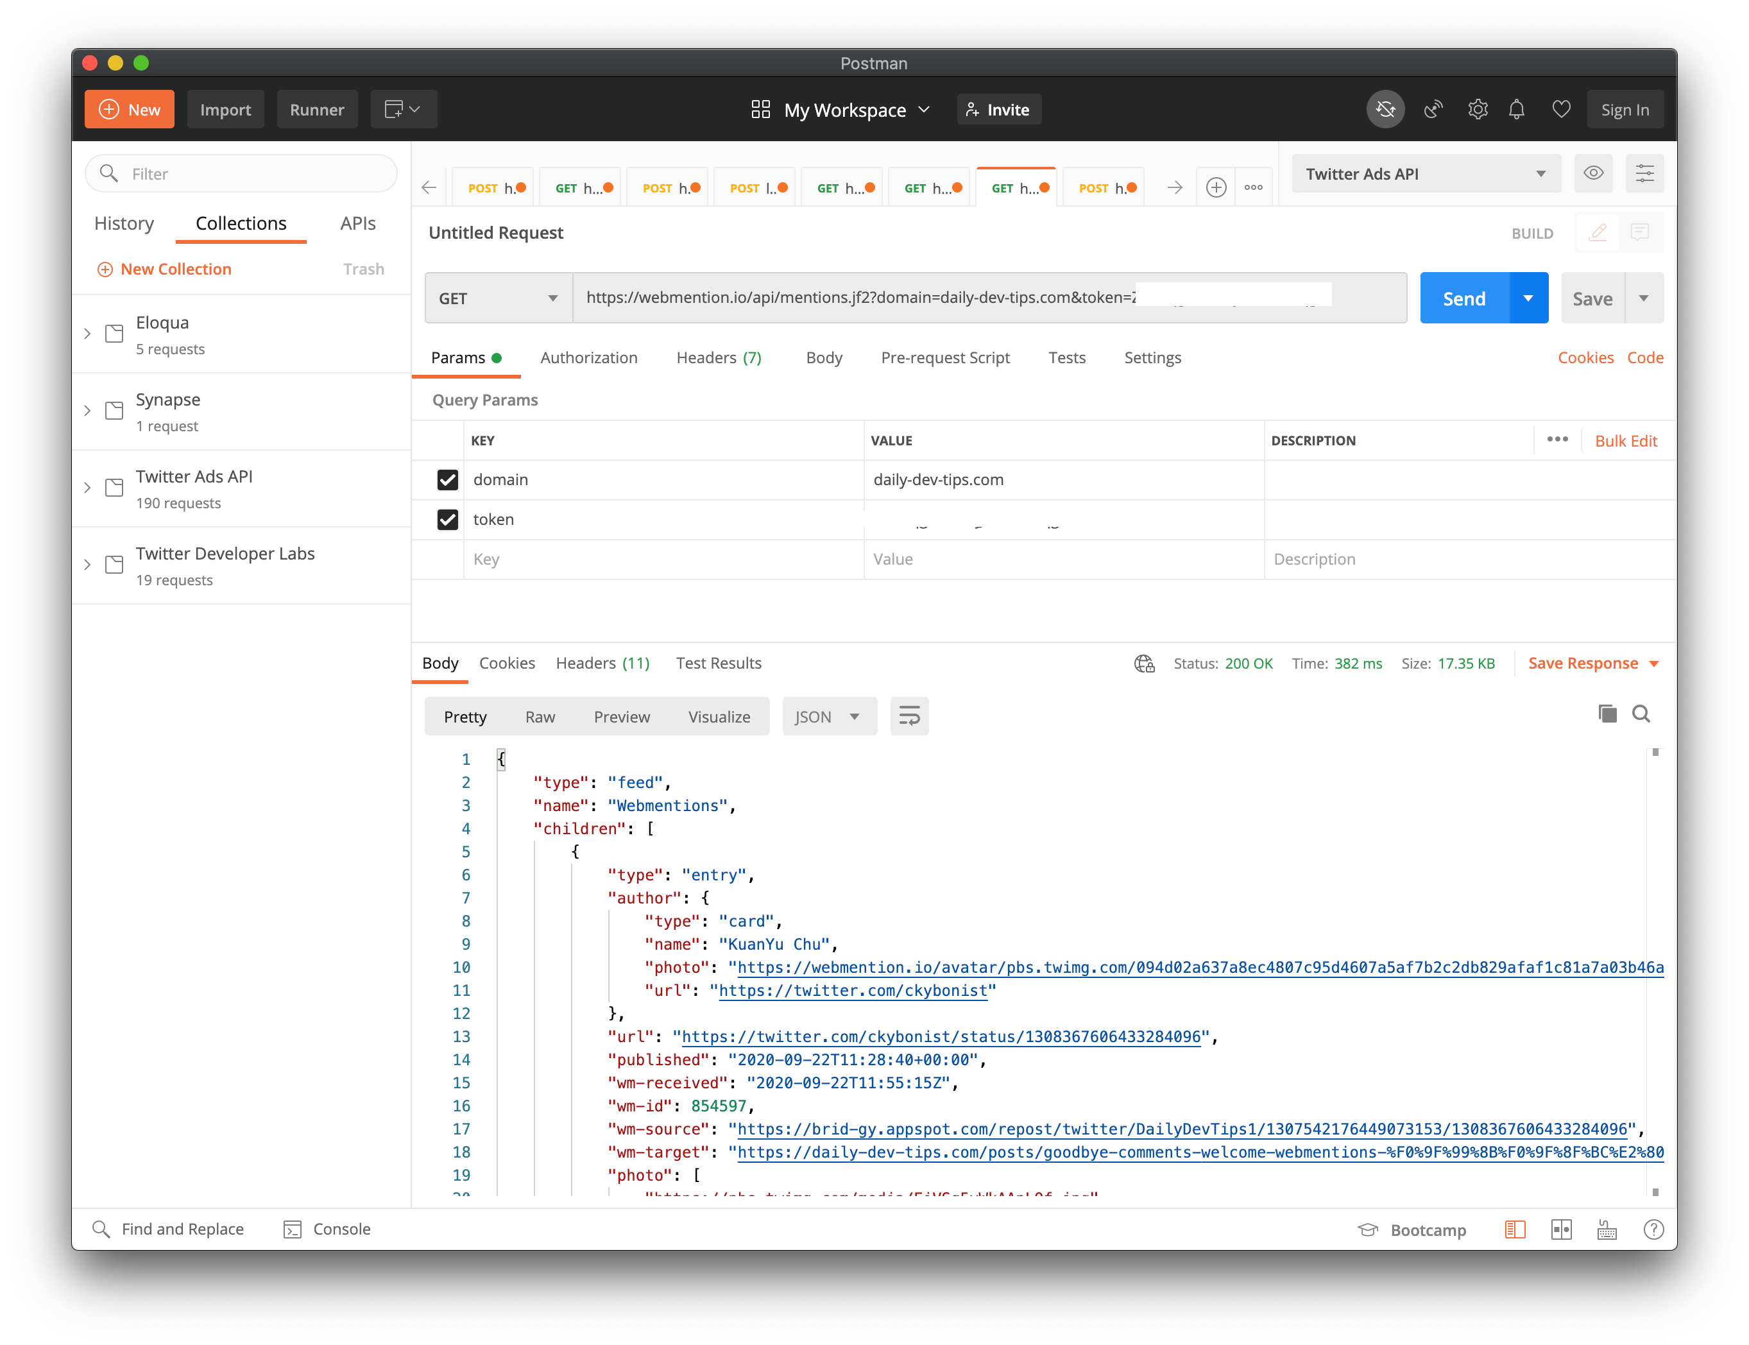Screen dimensions: 1749x1345
Task: Switch response view to Raw
Action: pyautogui.click(x=540, y=717)
